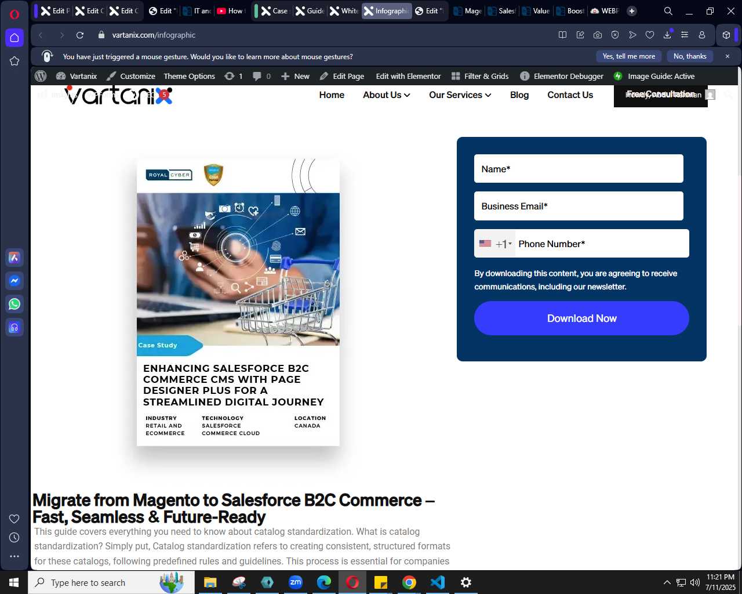Image resolution: width=742 pixels, height=594 pixels.
Task: Click the ad blocker shield icon
Action: [x=615, y=35]
